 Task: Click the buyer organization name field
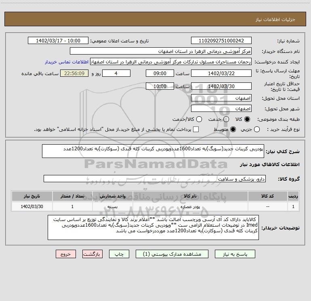tap(161, 51)
